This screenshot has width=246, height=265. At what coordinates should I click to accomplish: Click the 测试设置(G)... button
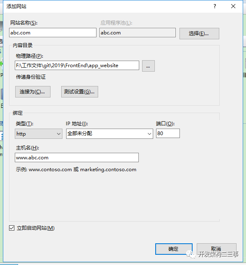click(79, 92)
